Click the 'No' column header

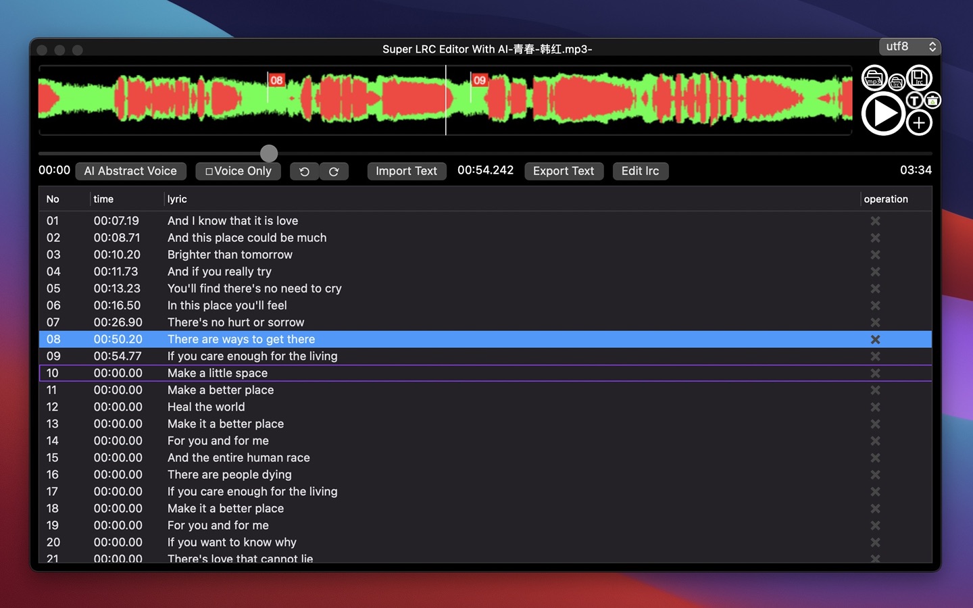click(x=53, y=199)
